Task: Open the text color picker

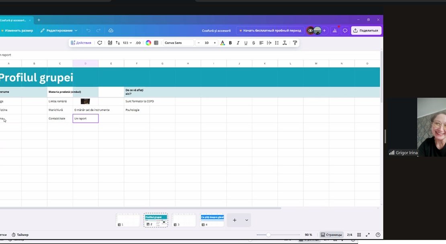Action: click(x=223, y=43)
